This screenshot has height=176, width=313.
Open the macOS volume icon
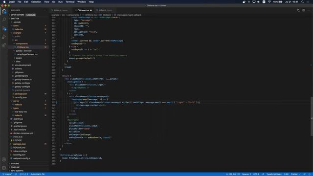coord(258,2)
